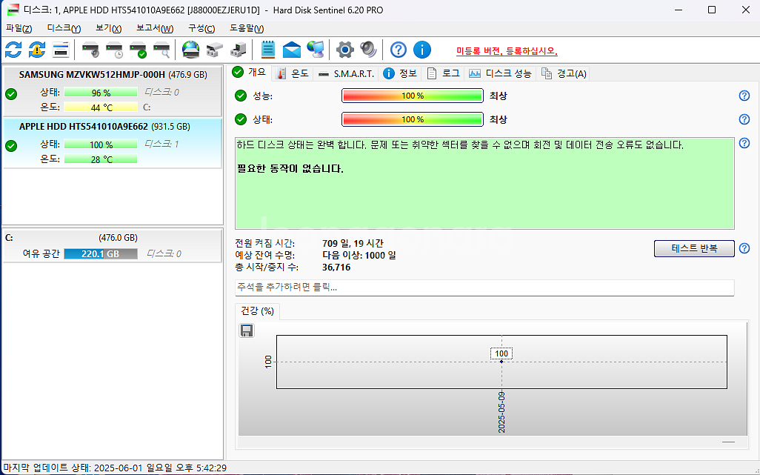The width and height of the screenshot is (760, 475).
Task: Click the comment field 주석을 추가하려면 클릭
Action: 484,288
